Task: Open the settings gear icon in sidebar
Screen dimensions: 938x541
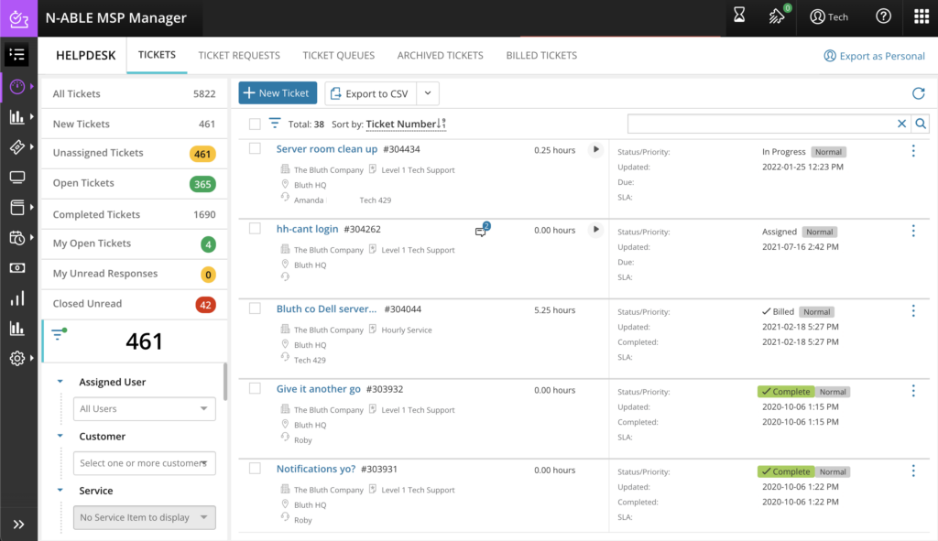Action: pyautogui.click(x=17, y=358)
